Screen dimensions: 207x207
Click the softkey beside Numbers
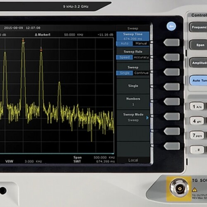(x=171, y=101)
